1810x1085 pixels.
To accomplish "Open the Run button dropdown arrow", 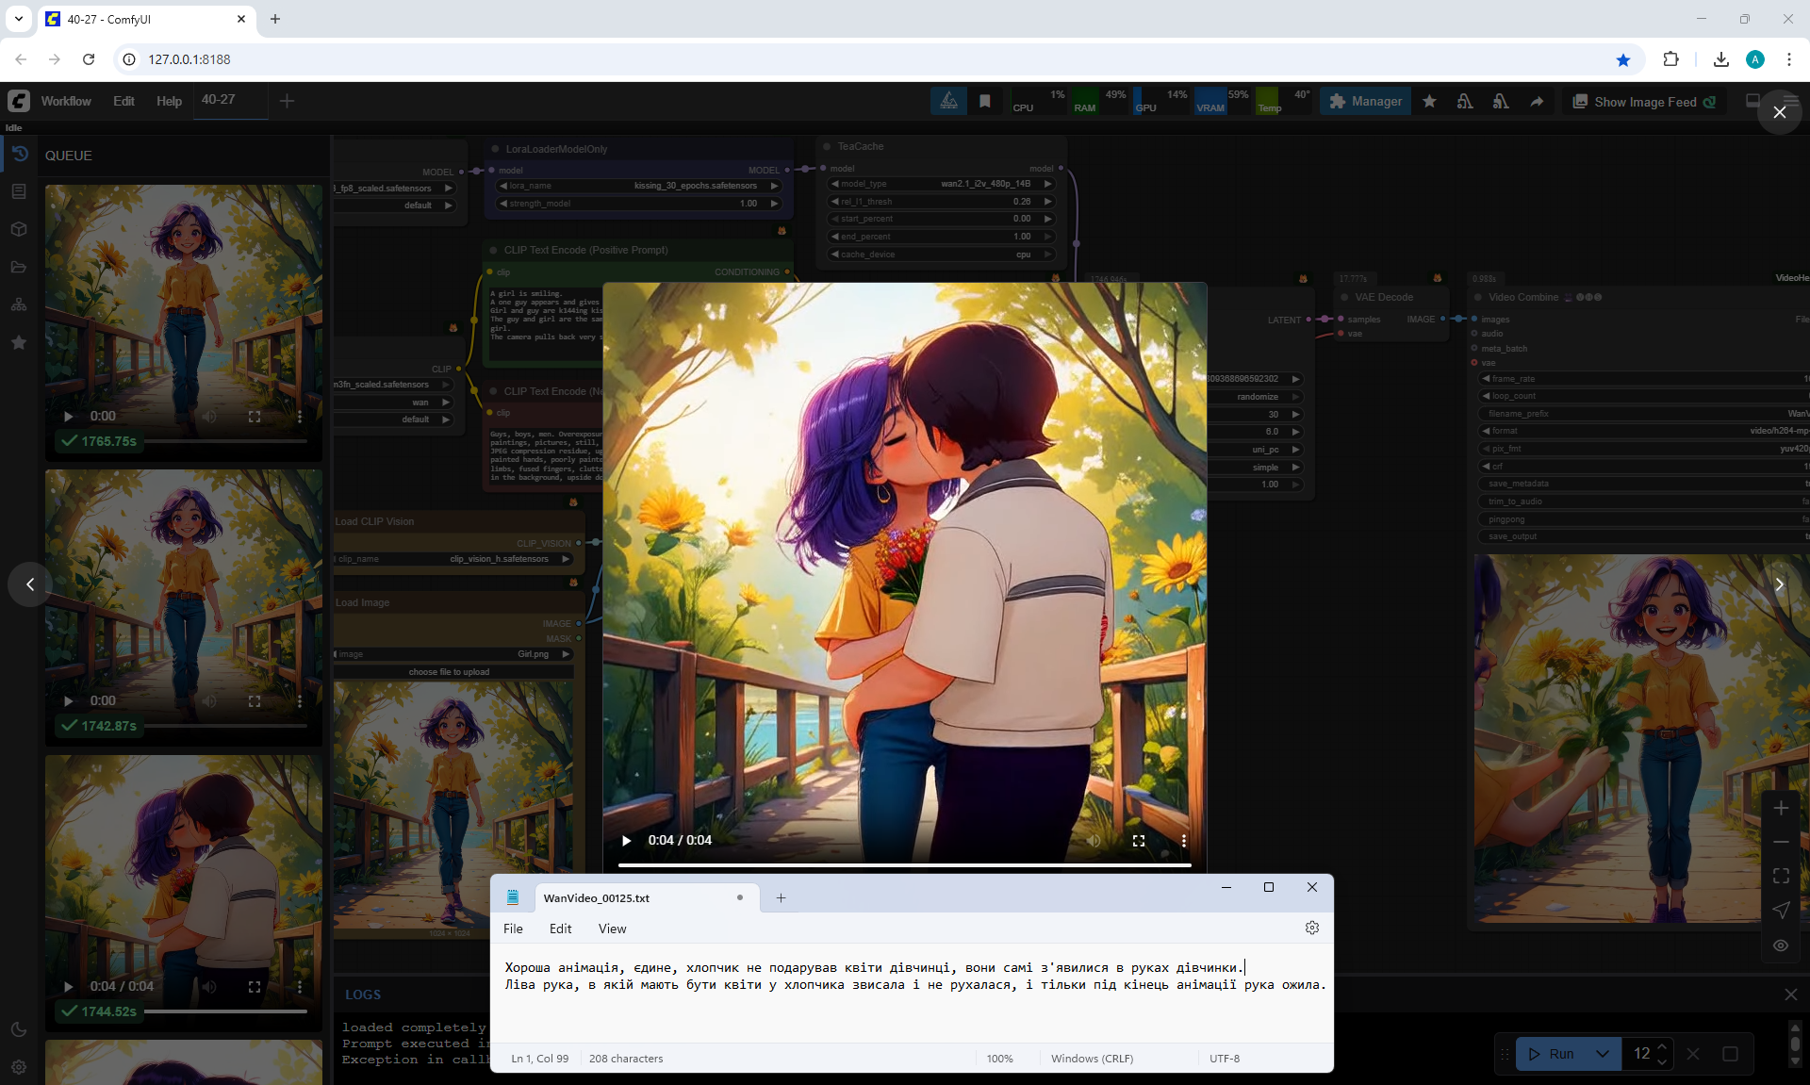I will [1602, 1054].
